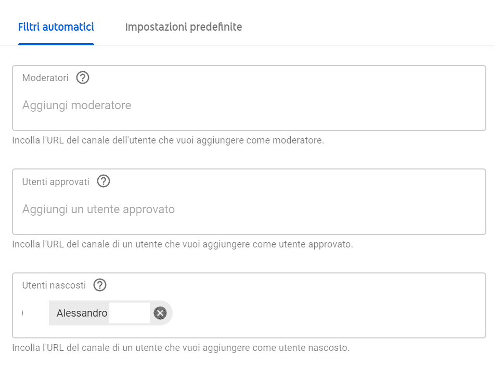This screenshot has height=380, width=504.
Task: Remove Alessandro from hidden users
Action: [x=160, y=313]
